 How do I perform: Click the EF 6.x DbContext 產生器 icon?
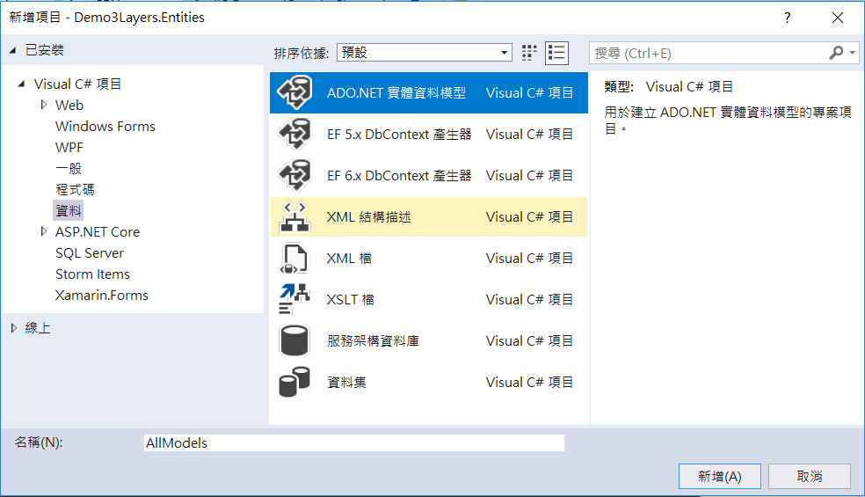(x=294, y=175)
